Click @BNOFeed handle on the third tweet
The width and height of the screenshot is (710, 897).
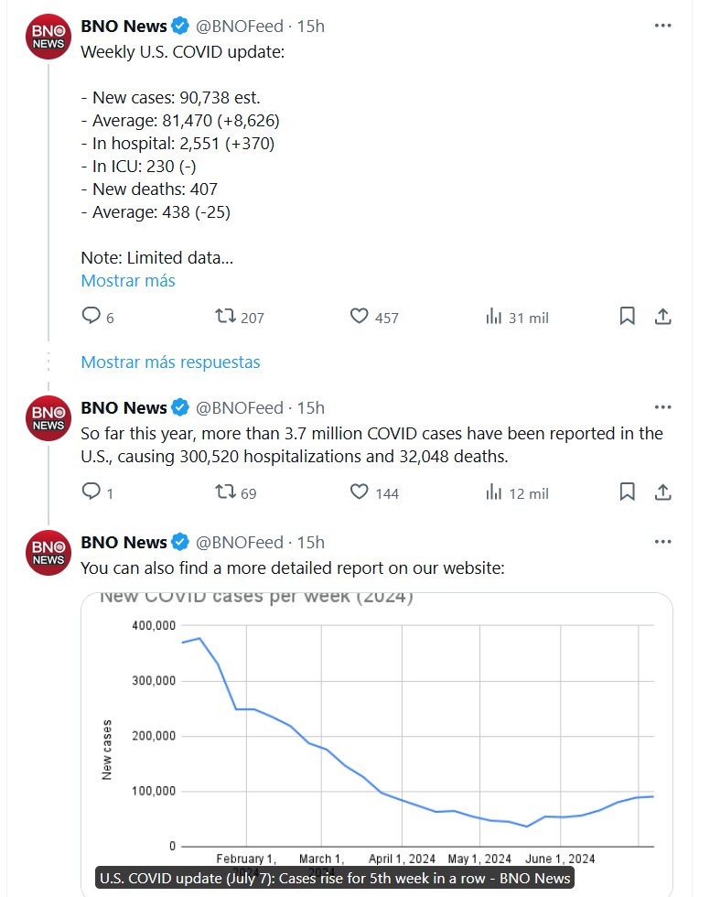click(x=241, y=542)
